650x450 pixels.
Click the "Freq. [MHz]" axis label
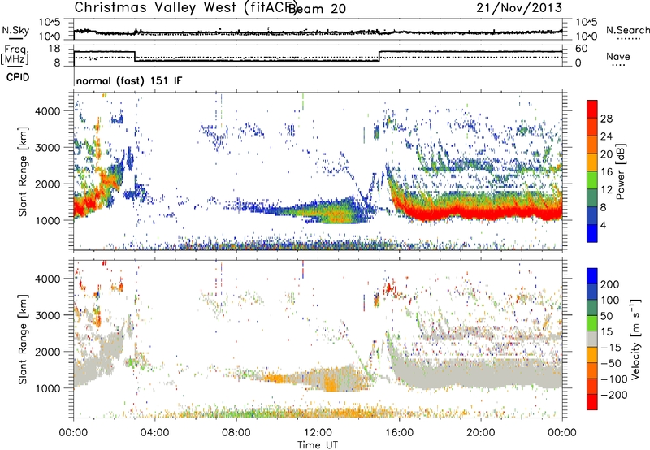pyautogui.click(x=15, y=54)
